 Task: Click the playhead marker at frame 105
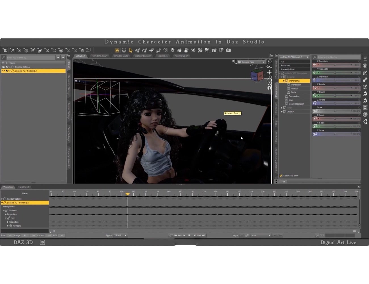pos(127,194)
